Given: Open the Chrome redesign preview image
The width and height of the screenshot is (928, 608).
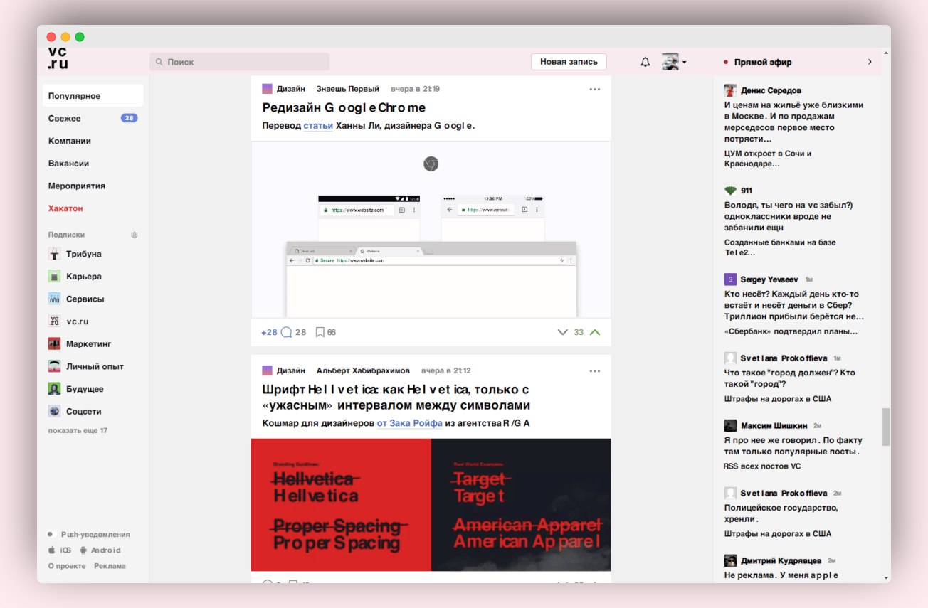Looking at the screenshot, I should coord(431,229).
